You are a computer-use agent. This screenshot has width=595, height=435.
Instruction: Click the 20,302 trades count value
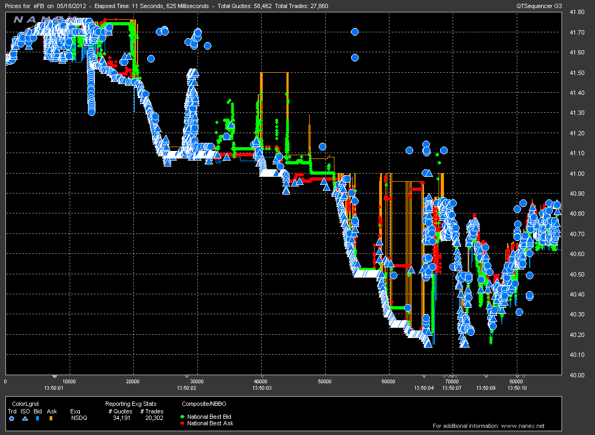pos(155,417)
